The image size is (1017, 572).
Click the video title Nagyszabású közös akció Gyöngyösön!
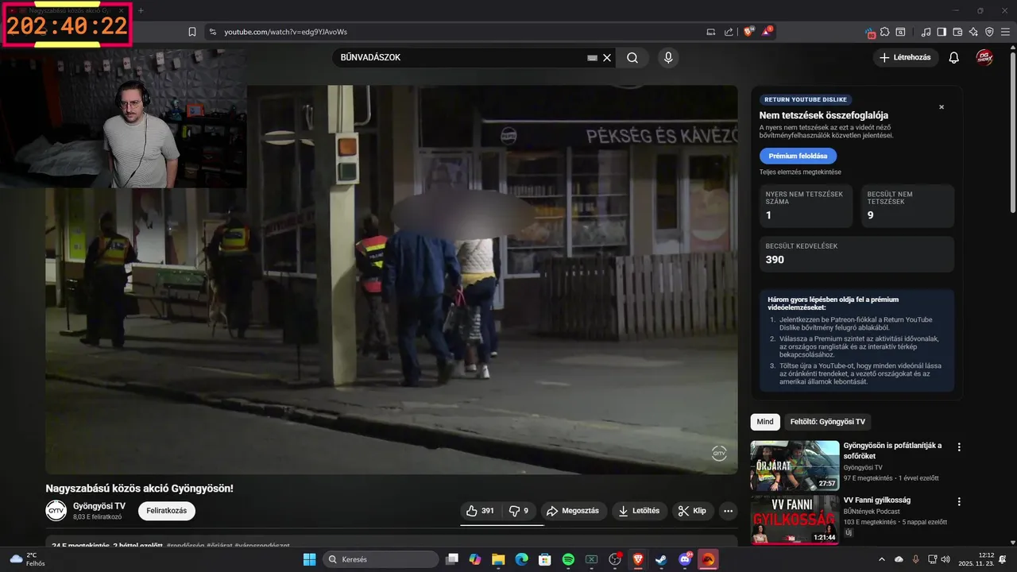point(139,488)
